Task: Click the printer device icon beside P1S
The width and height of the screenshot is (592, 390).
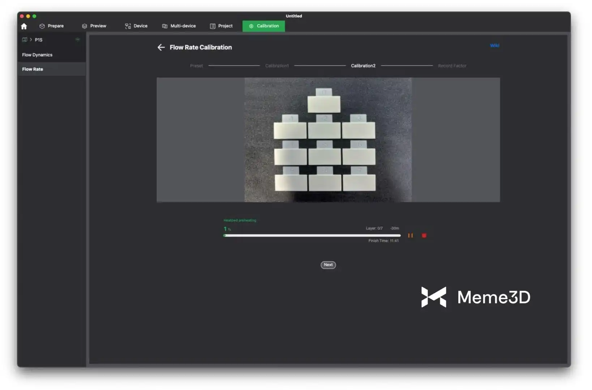Action: (x=25, y=40)
